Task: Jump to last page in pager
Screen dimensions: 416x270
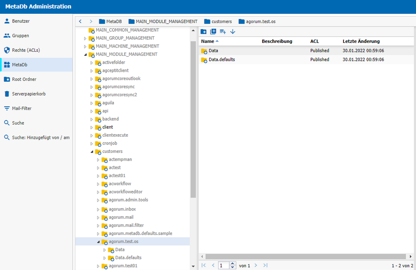Action: click(x=265, y=265)
